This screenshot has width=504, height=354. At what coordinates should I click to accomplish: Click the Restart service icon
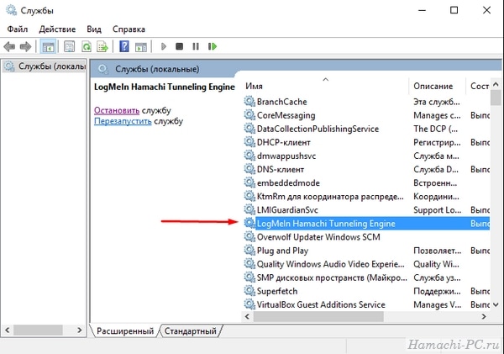pos(213,46)
